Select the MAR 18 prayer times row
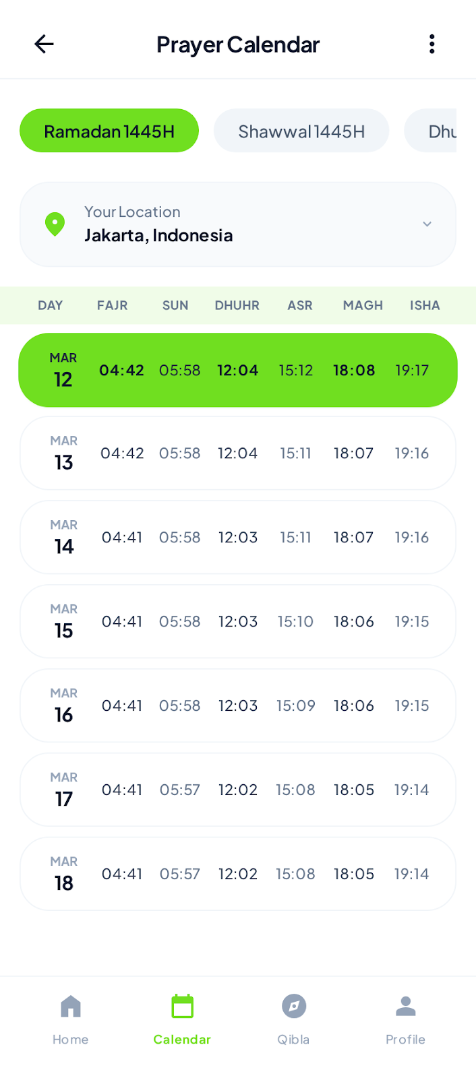This screenshot has width=476, height=1078. click(238, 874)
